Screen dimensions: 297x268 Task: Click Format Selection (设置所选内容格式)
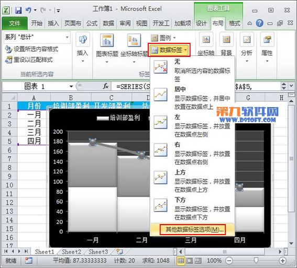click(x=32, y=49)
